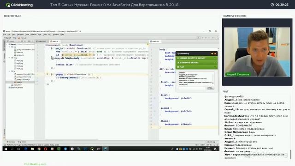This screenshot has height=166, width=295.
Task: Open the Code menu in WebStorm
Action: point(27,35)
